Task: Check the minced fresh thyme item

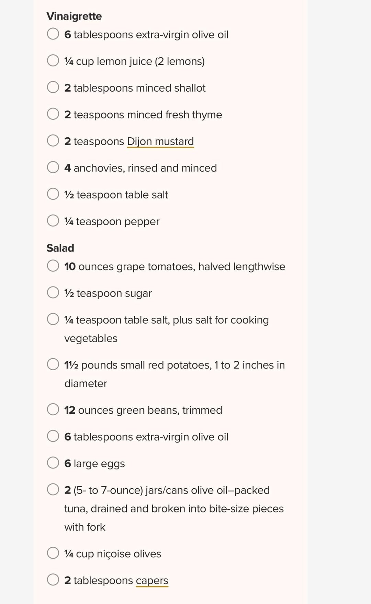Action: tap(53, 114)
